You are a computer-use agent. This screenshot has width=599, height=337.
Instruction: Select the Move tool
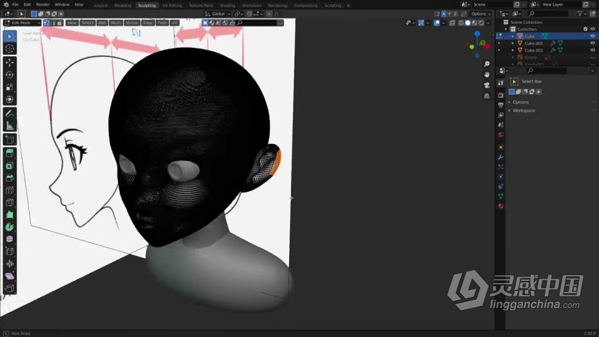(10, 63)
